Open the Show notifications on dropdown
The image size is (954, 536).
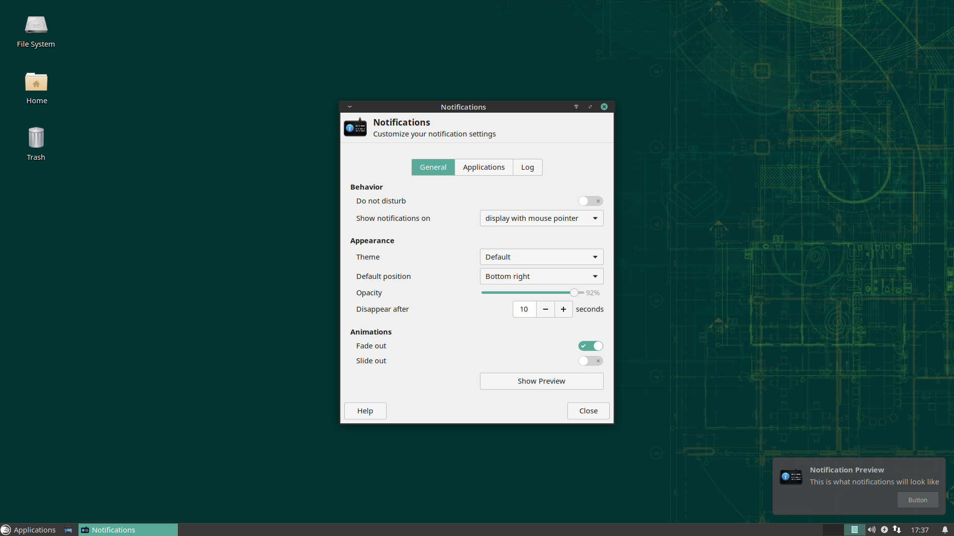[x=541, y=218]
